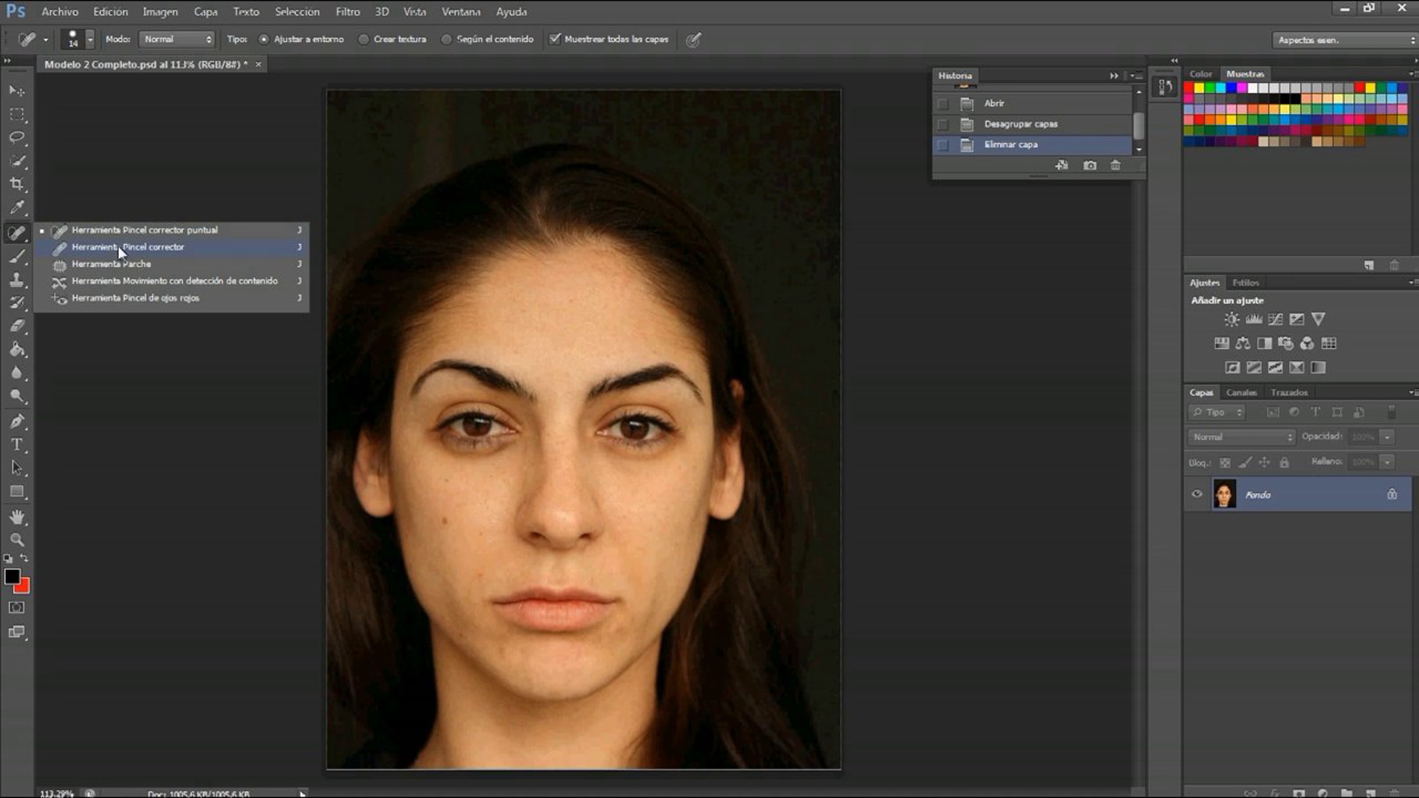Image resolution: width=1419 pixels, height=798 pixels.
Task: Open the Modo Normal dropdown
Action: click(177, 40)
